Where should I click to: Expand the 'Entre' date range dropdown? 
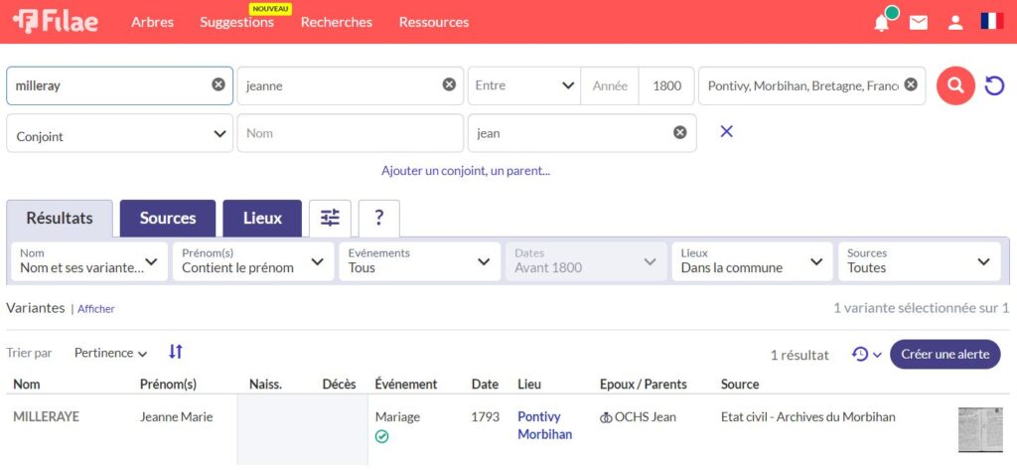coord(524,85)
